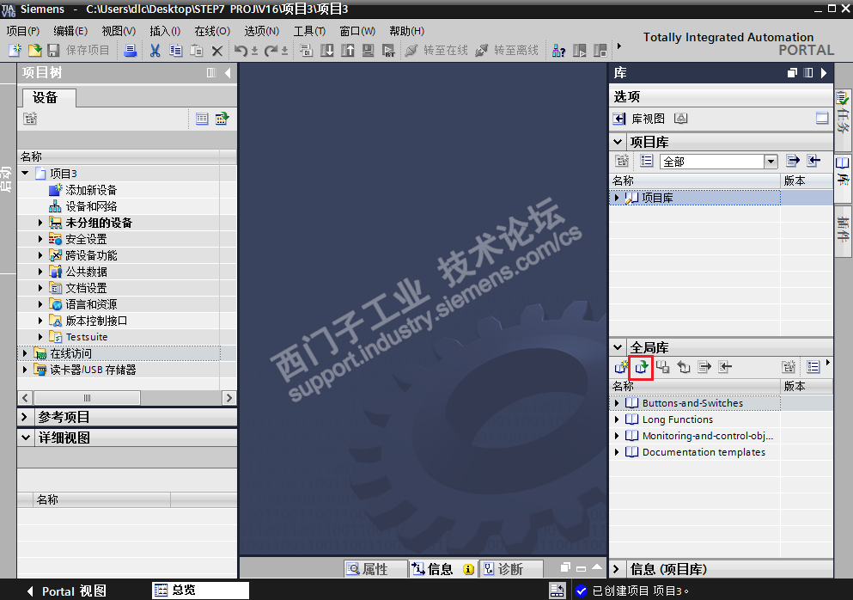Click the paste icon in toolbar
The height and width of the screenshot is (600, 853).
tap(196, 51)
